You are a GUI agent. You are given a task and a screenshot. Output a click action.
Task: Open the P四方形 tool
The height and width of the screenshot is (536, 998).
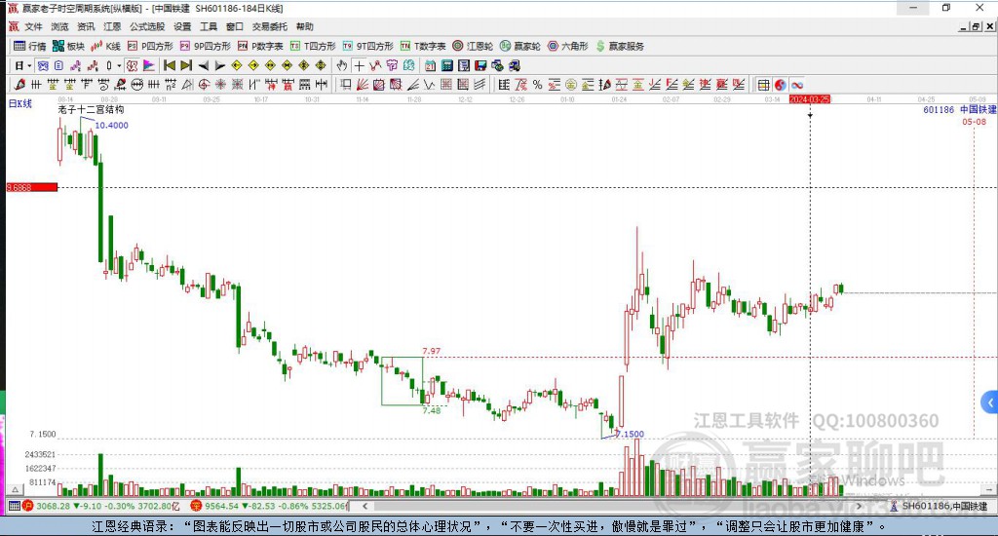(x=150, y=47)
